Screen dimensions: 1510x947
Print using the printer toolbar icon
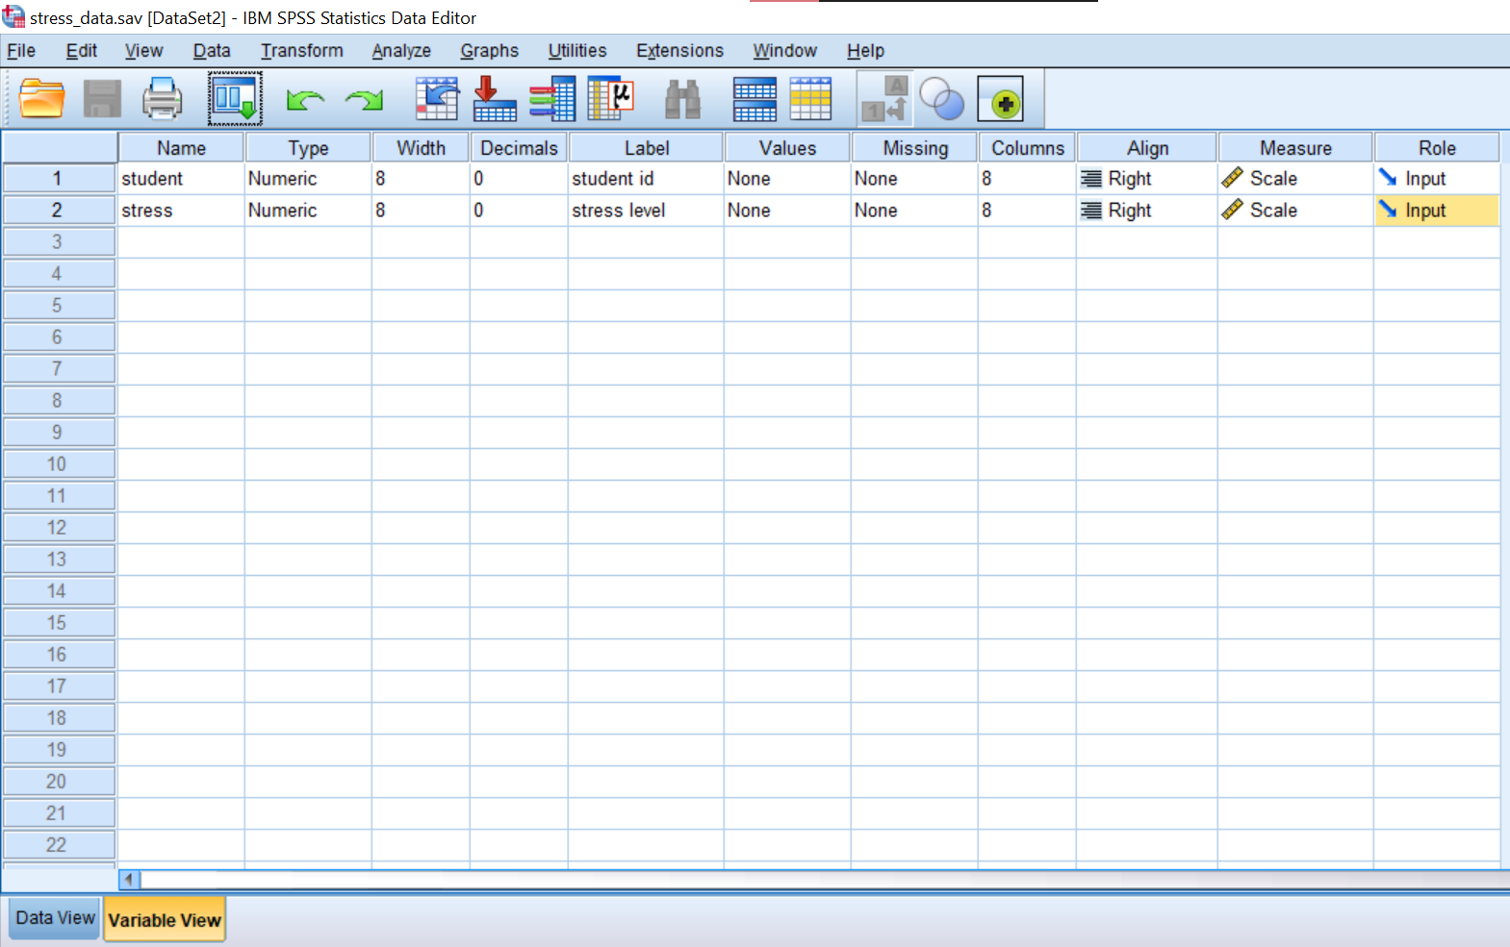tap(162, 99)
